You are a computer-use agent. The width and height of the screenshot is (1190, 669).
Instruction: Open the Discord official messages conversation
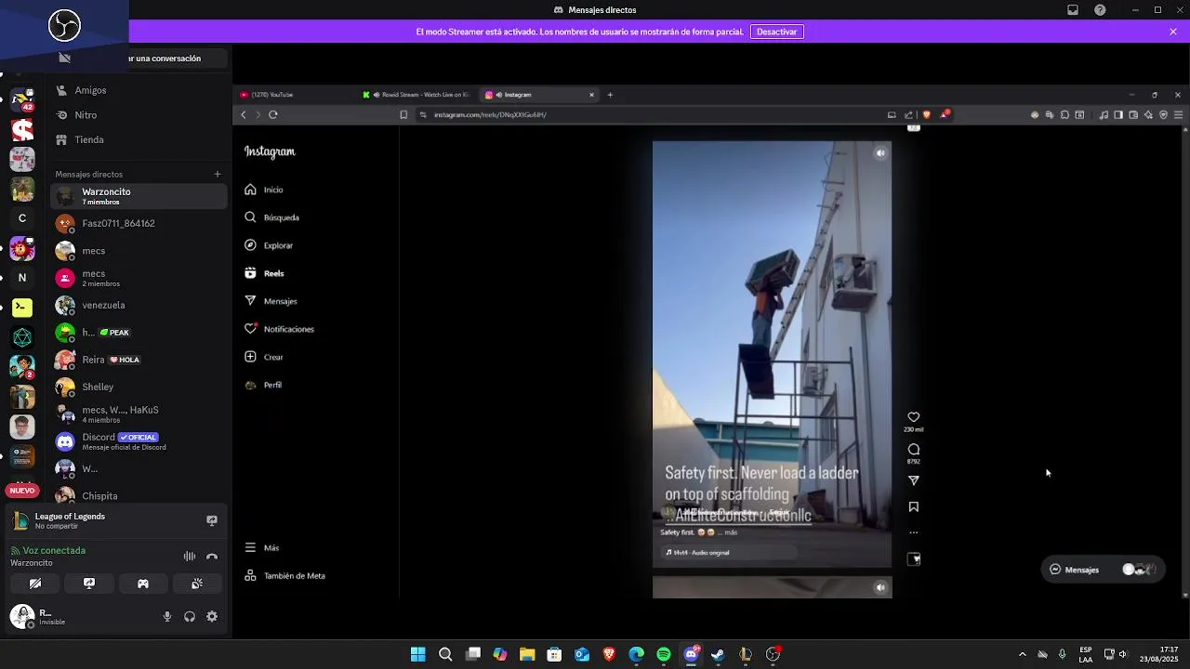click(x=139, y=441)
